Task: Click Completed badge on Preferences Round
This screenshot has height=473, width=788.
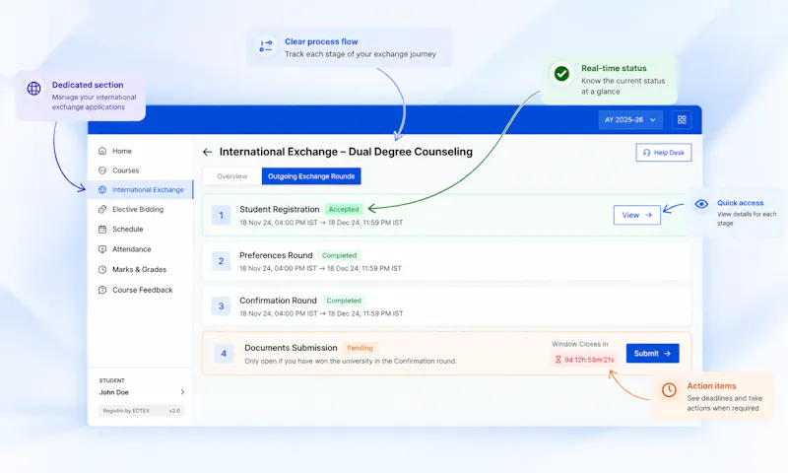Action: tap(339, 255)
